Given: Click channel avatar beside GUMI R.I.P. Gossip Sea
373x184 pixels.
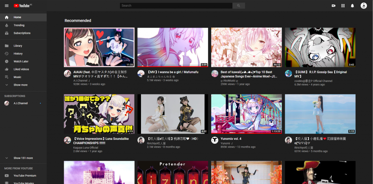Looking at the screenshot, I should [288, 74].
